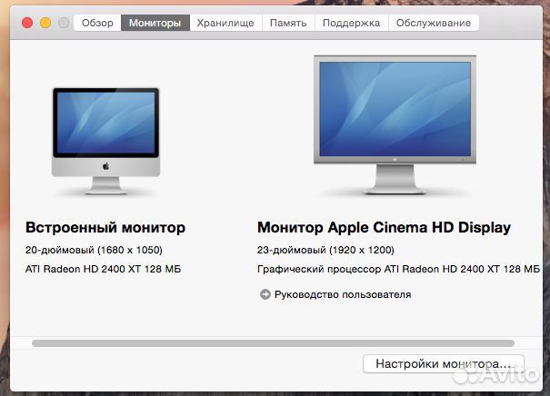Image resolution: width=550 pixels, height=396 pixels.
Task: Switch to the Поддержка tab
Action: tap(352, 23)
